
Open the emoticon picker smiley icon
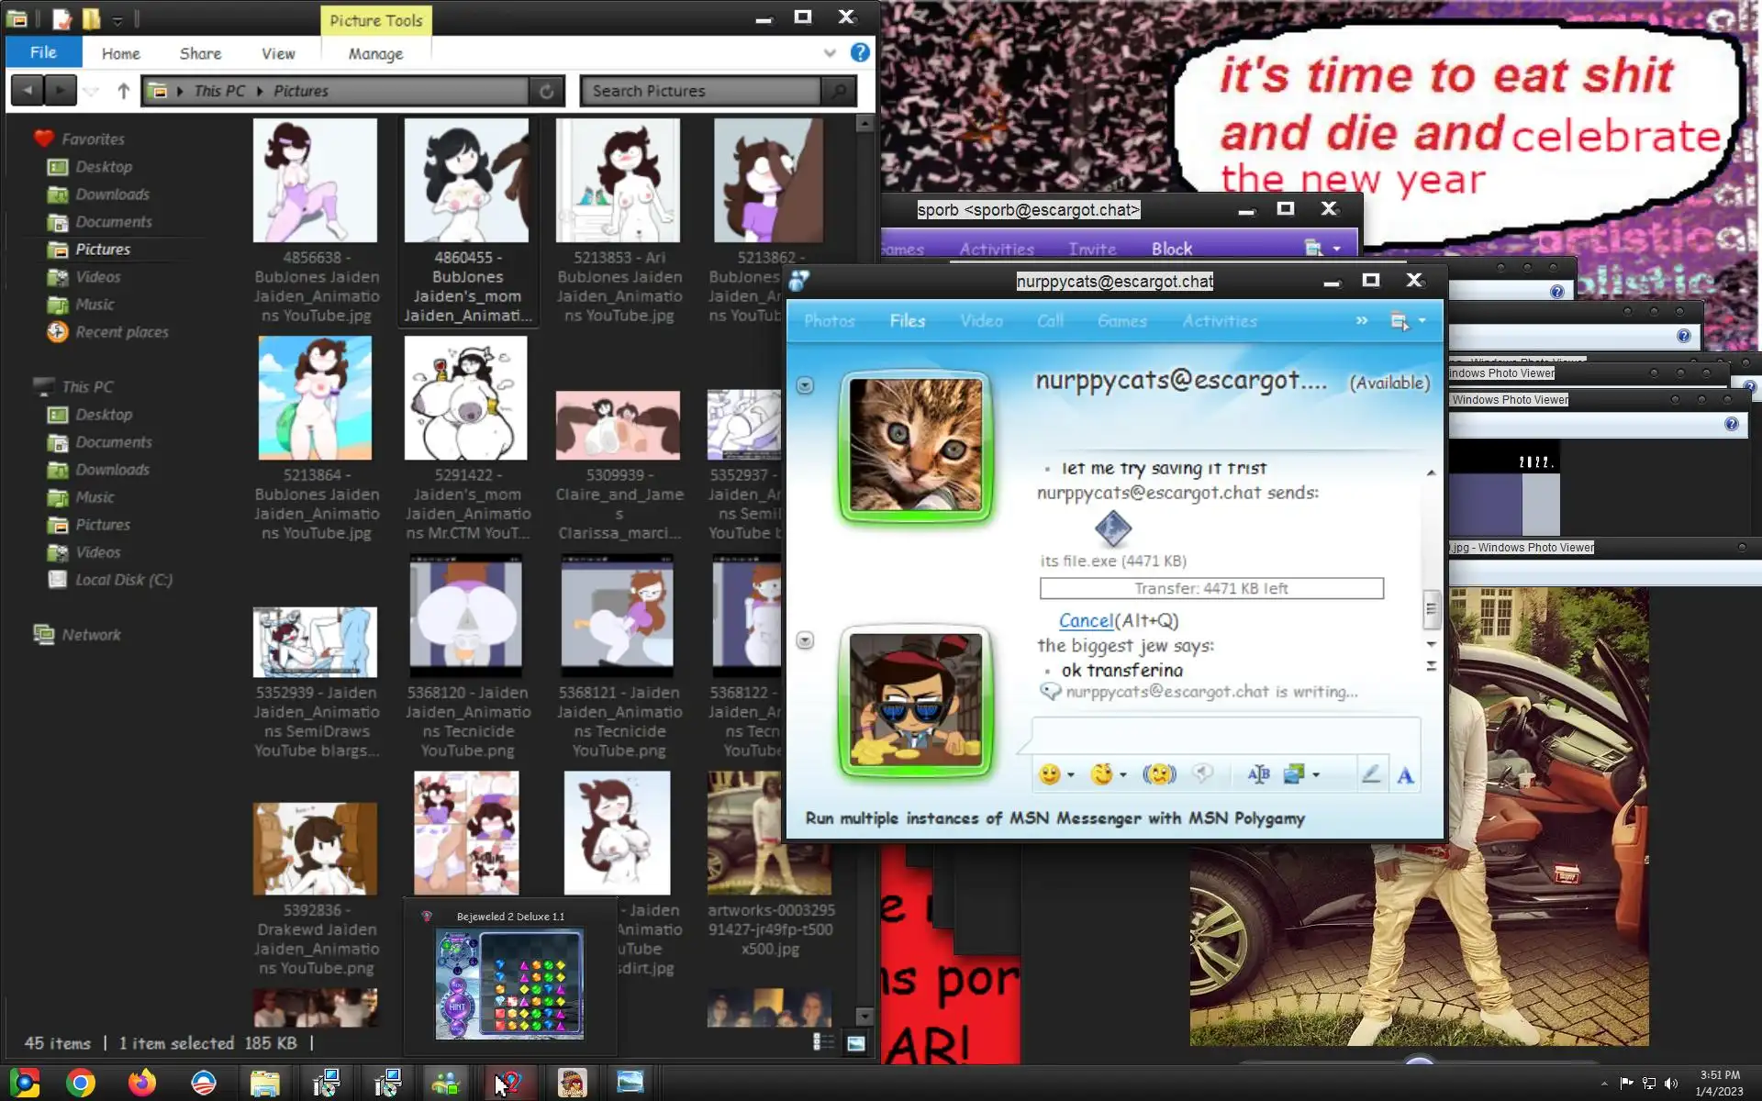1049,774
